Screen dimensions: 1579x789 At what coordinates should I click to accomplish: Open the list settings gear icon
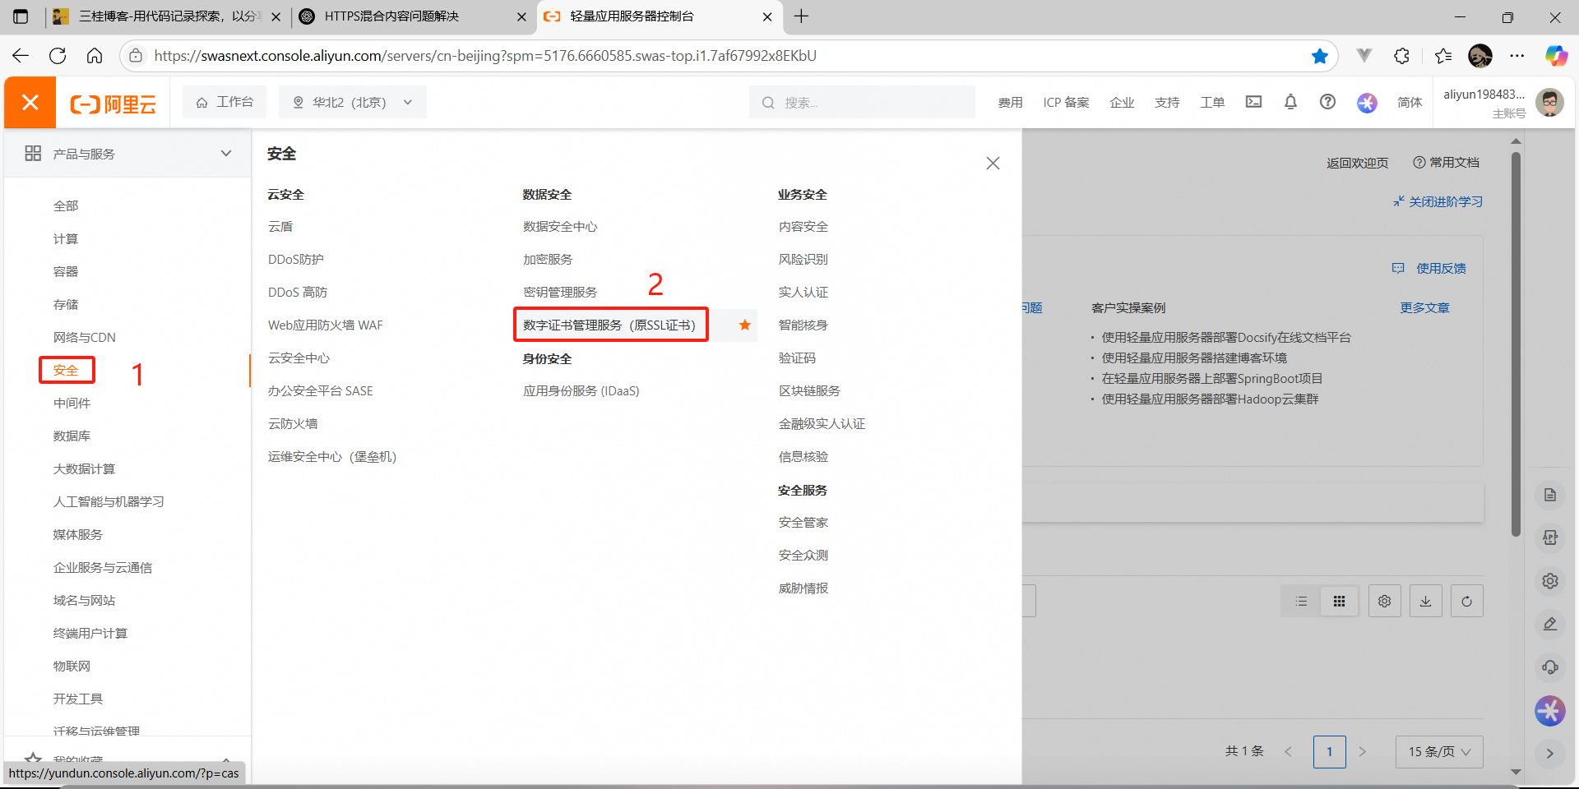(1384, 602)
